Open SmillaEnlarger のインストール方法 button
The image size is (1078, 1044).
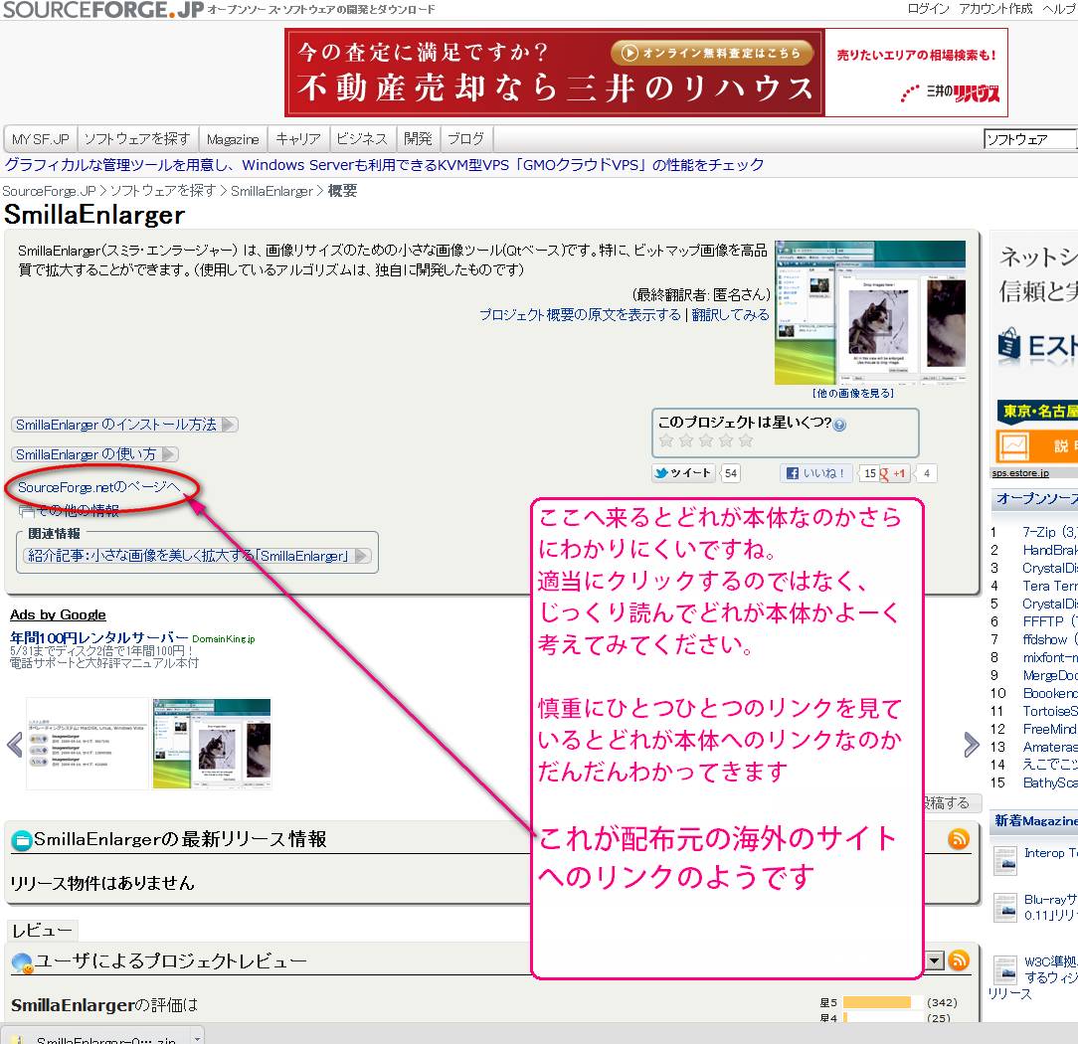[x=124, y=425]
